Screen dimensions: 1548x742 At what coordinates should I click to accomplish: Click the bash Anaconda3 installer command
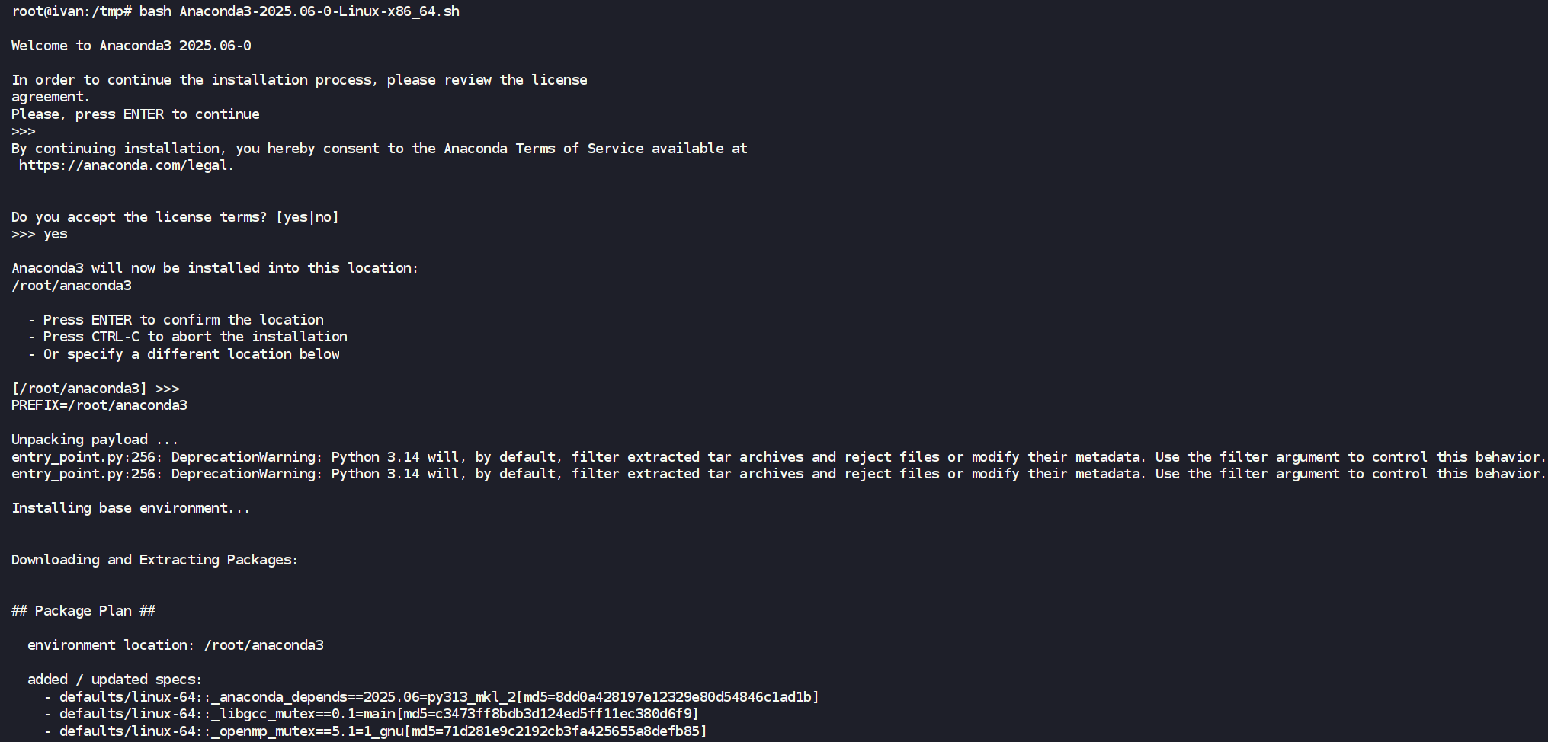(x=299, y=11)
